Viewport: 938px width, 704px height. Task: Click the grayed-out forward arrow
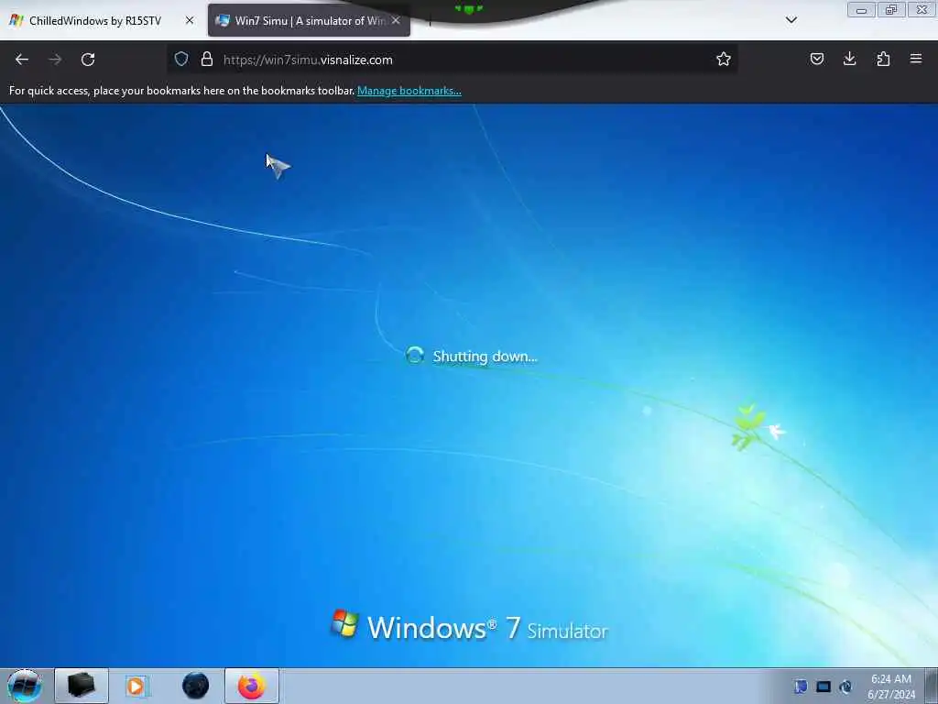(55, 60)
